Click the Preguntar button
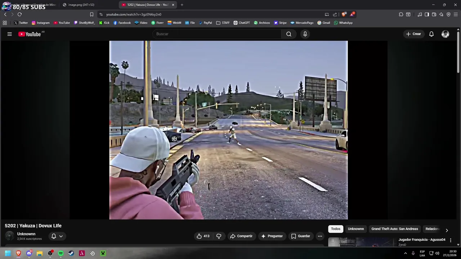Viewport: 461px width, 259px height. pos(272,236)
